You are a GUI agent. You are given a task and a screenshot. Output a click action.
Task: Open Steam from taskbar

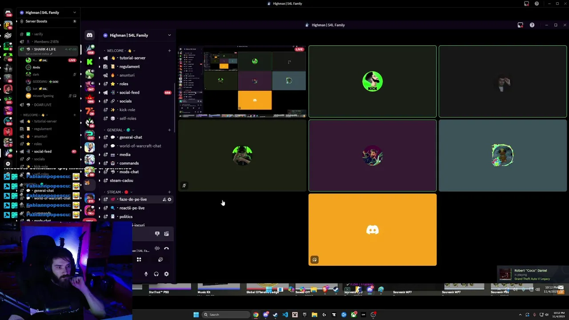[x=275, y=315]
